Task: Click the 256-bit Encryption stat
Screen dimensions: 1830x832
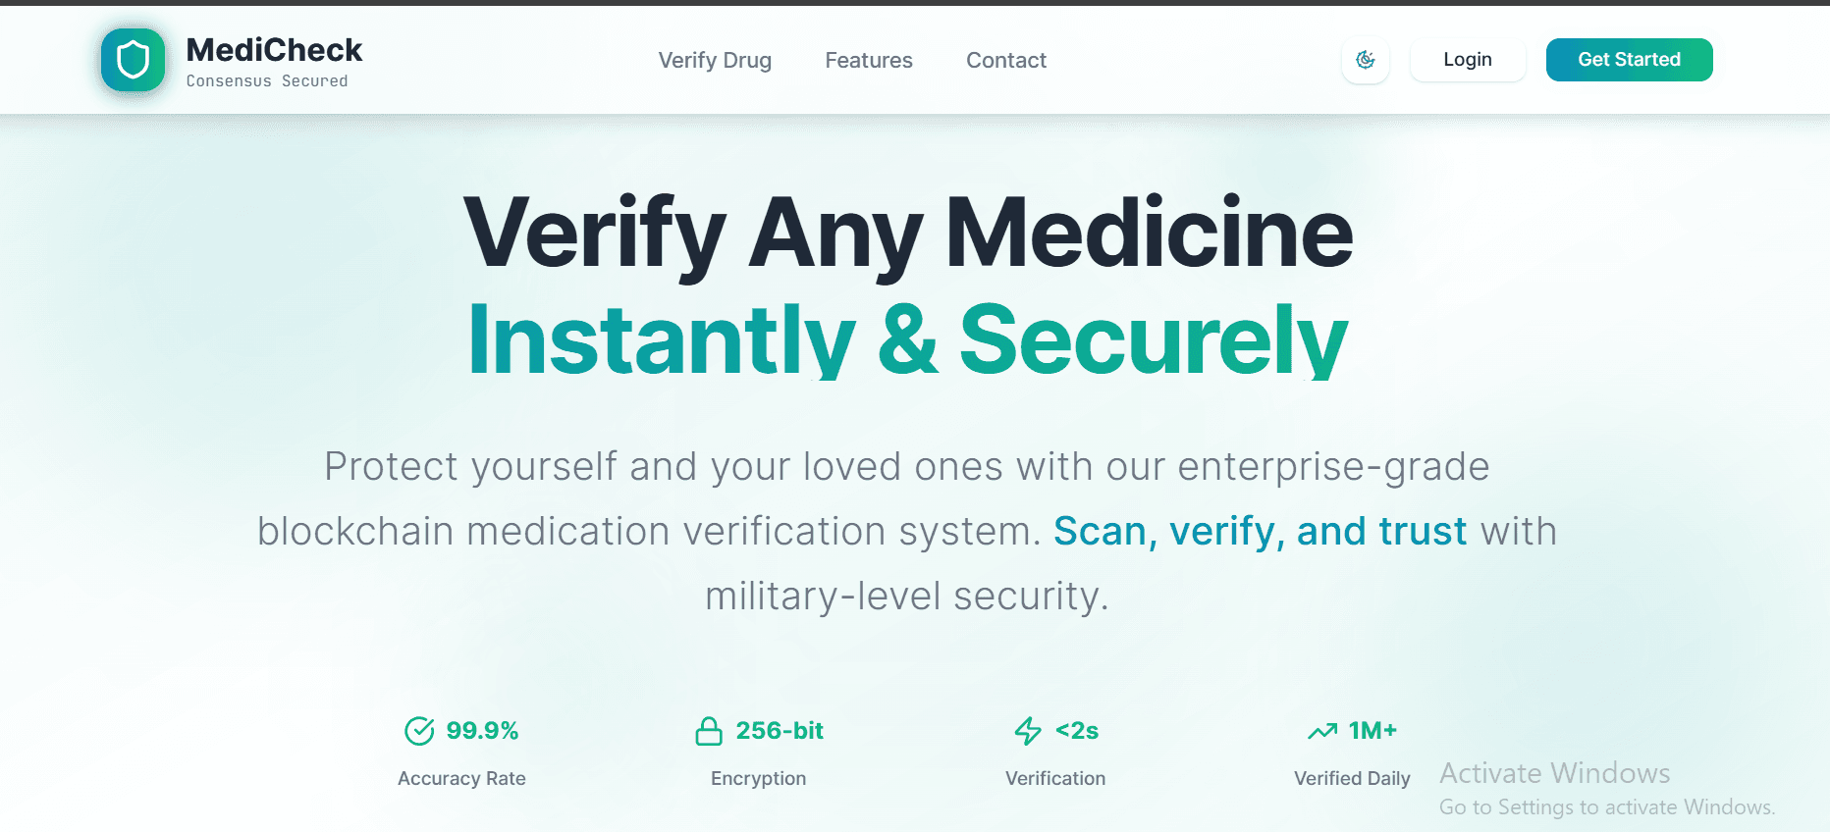Action: tap(757, 753)
